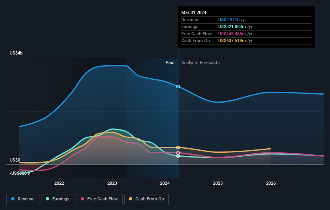This screenshot has width=330, height=210.
Task: Click the Revenue label in tooltip
Action: tap(190, 20)
